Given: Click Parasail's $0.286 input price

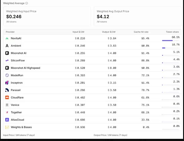Looking at the screenshot, I should coord(80,90).
